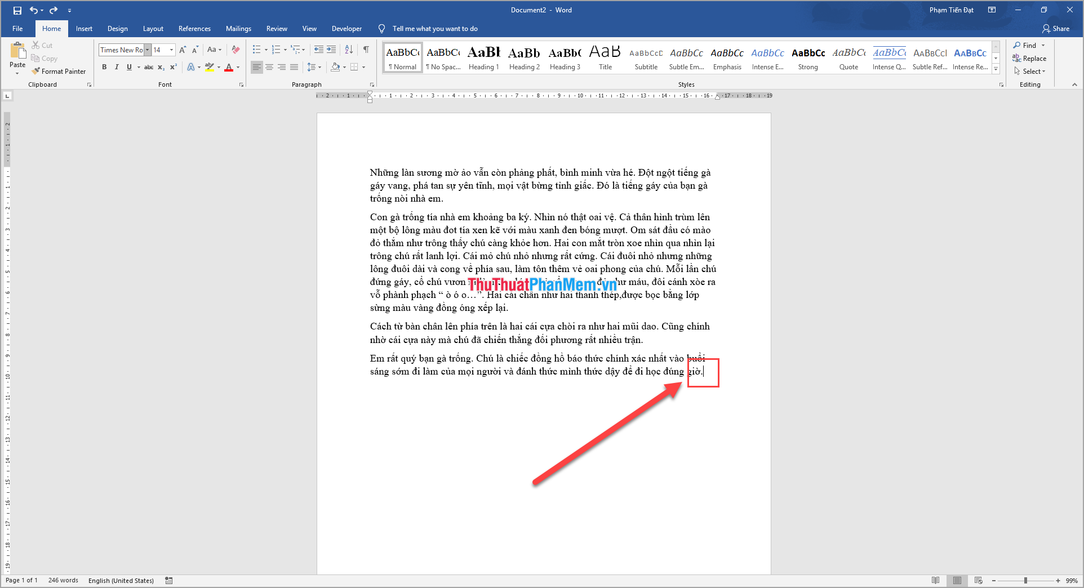Apply superscript formatting

[x=174, y=67]
